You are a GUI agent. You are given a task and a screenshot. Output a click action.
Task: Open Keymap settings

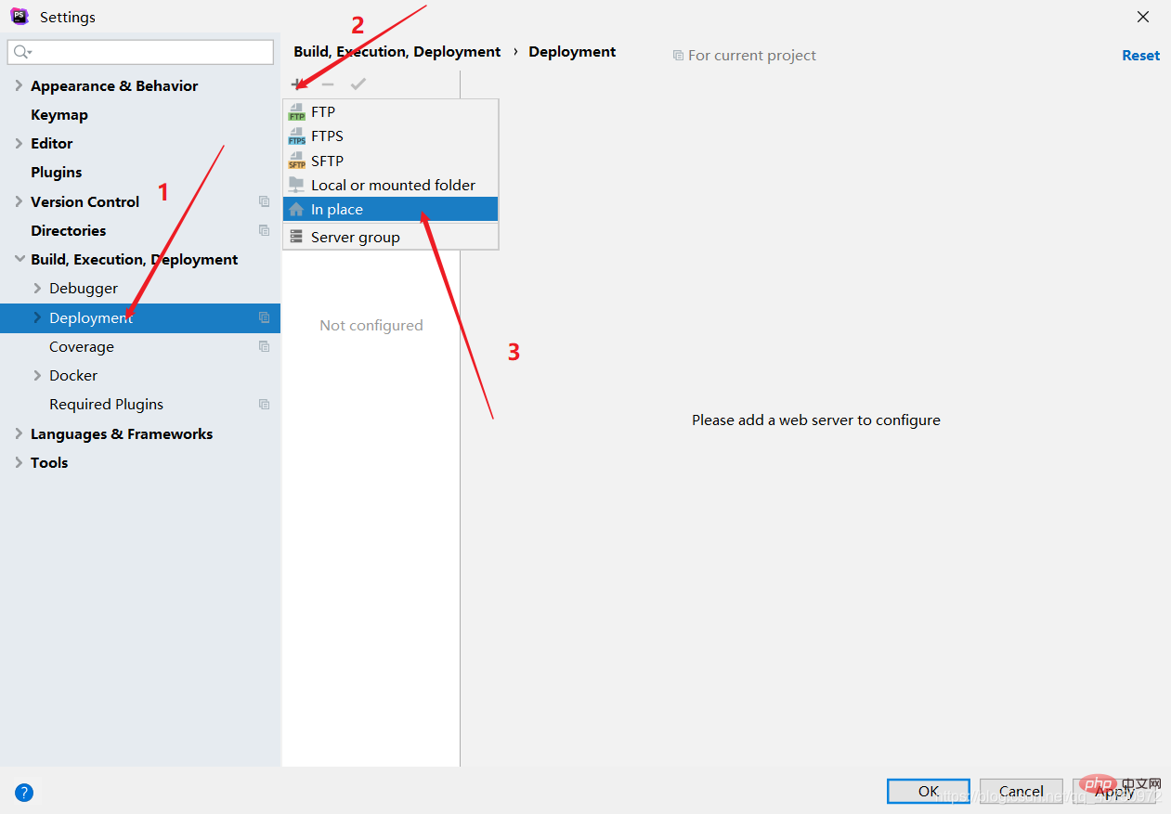click(x=59, y=114)
